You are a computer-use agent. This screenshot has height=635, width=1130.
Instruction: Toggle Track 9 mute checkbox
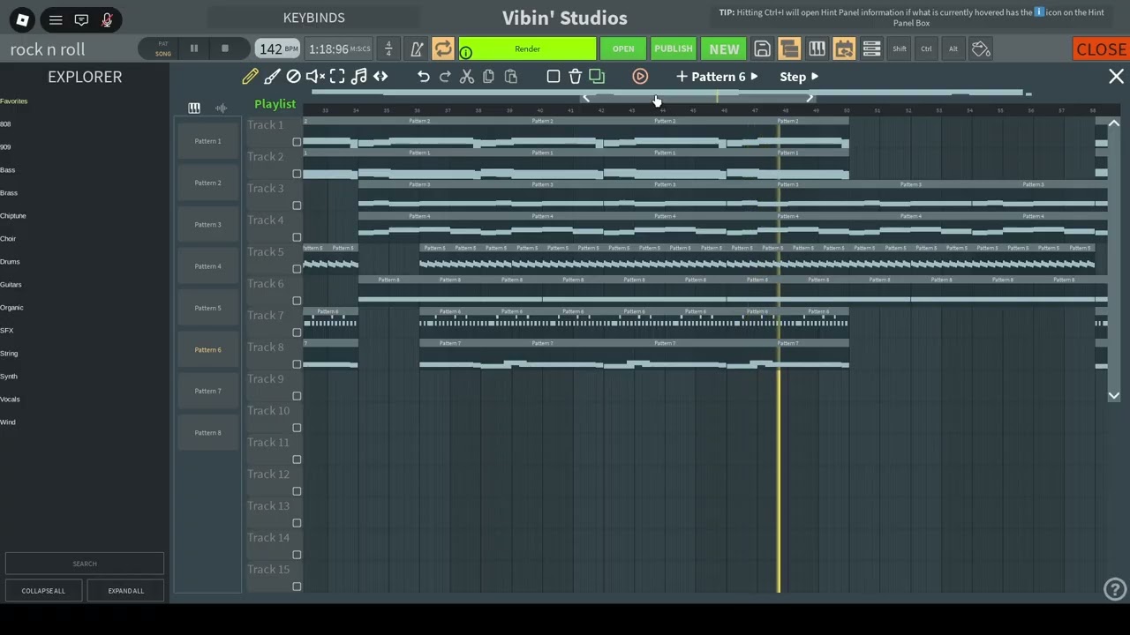pos(297,396)
